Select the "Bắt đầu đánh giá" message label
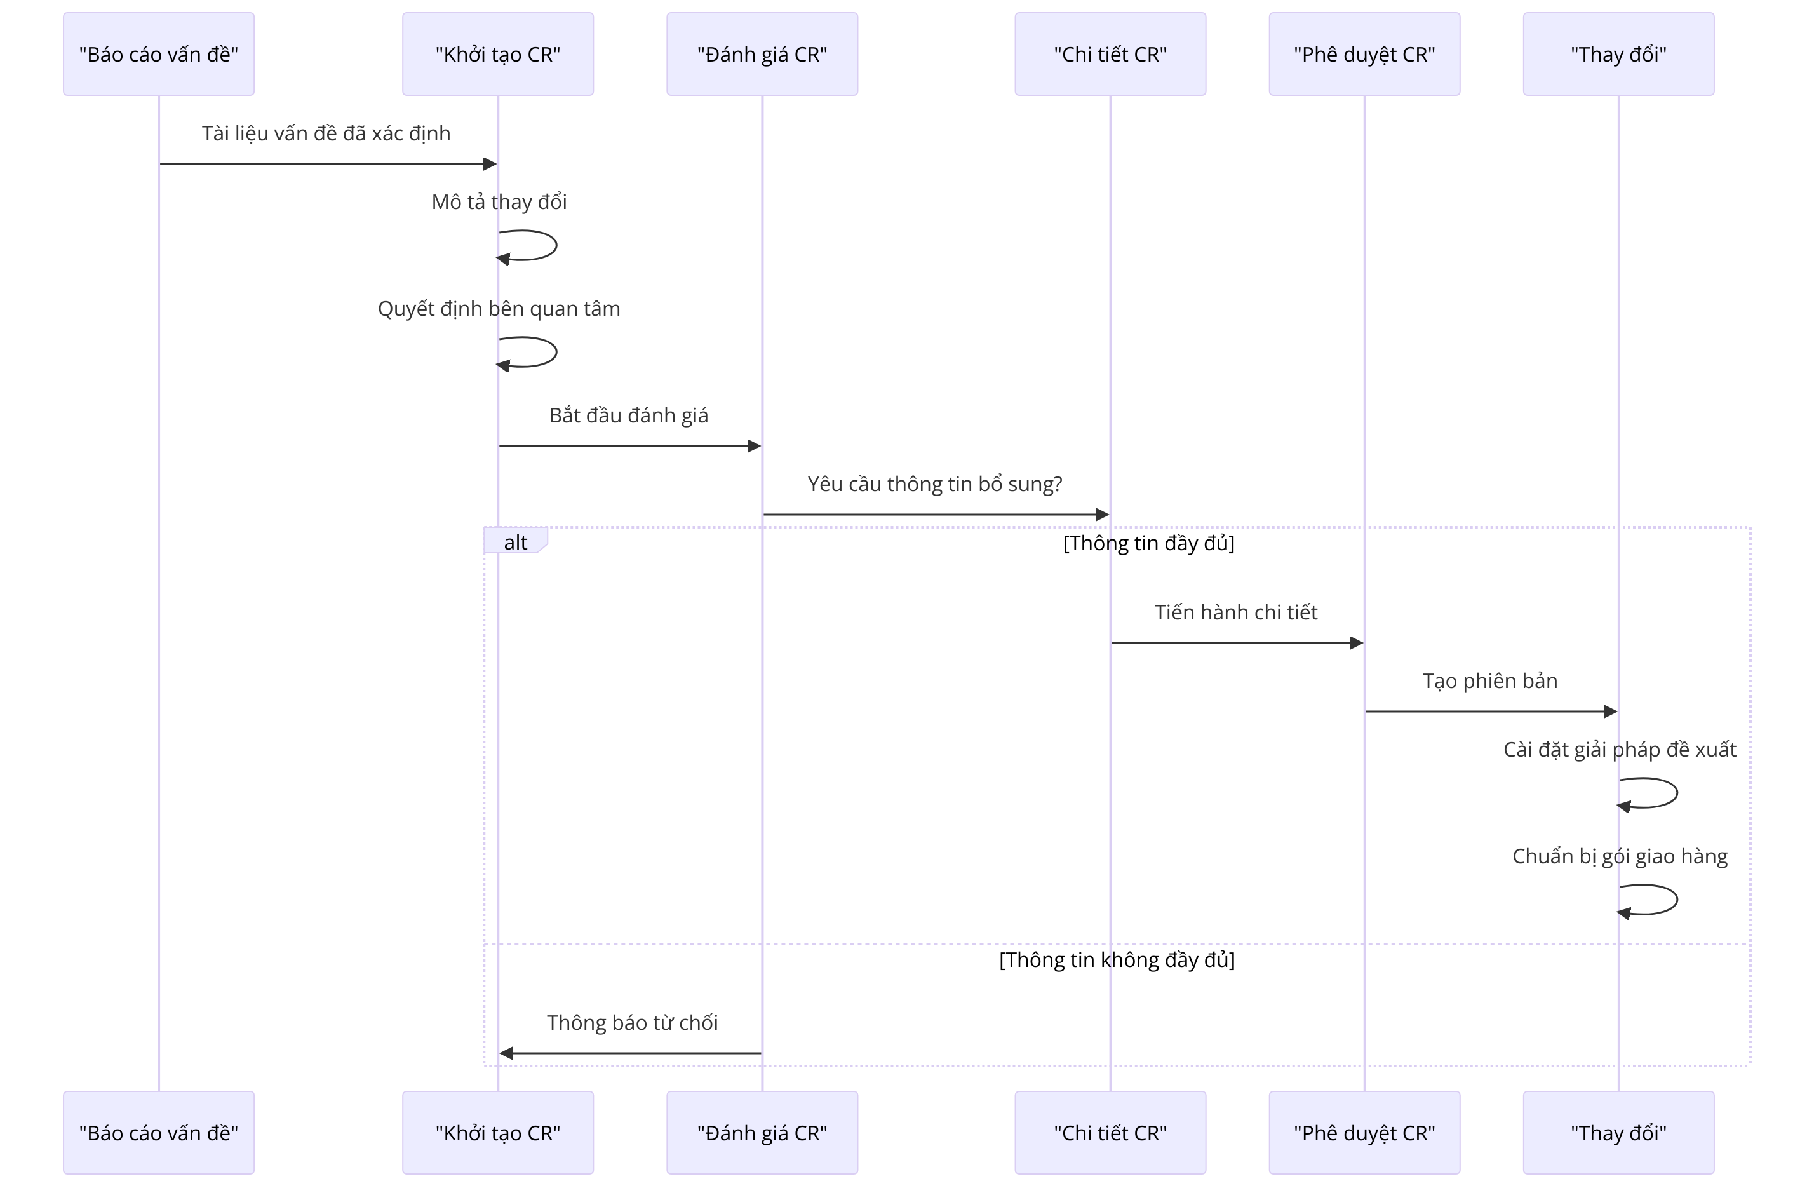The width and height of the screenshot is (1814, 1188). coord(629,415)
